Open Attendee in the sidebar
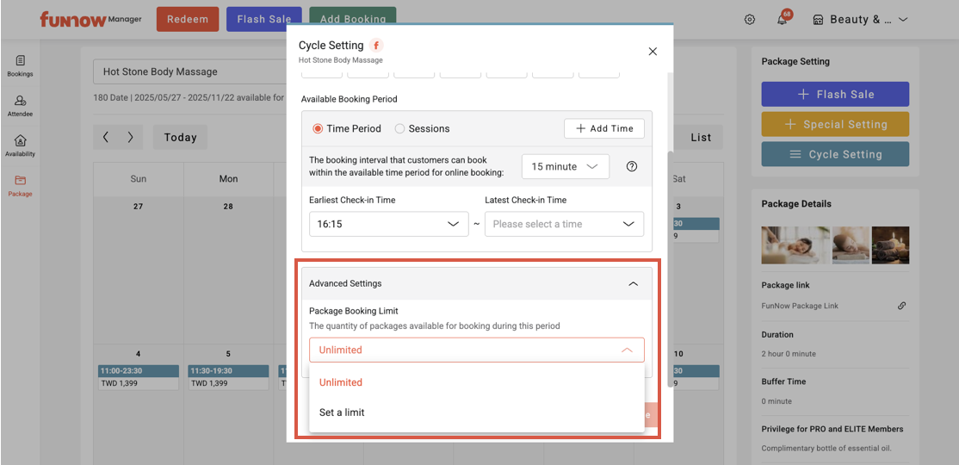 tap(20, 106)
